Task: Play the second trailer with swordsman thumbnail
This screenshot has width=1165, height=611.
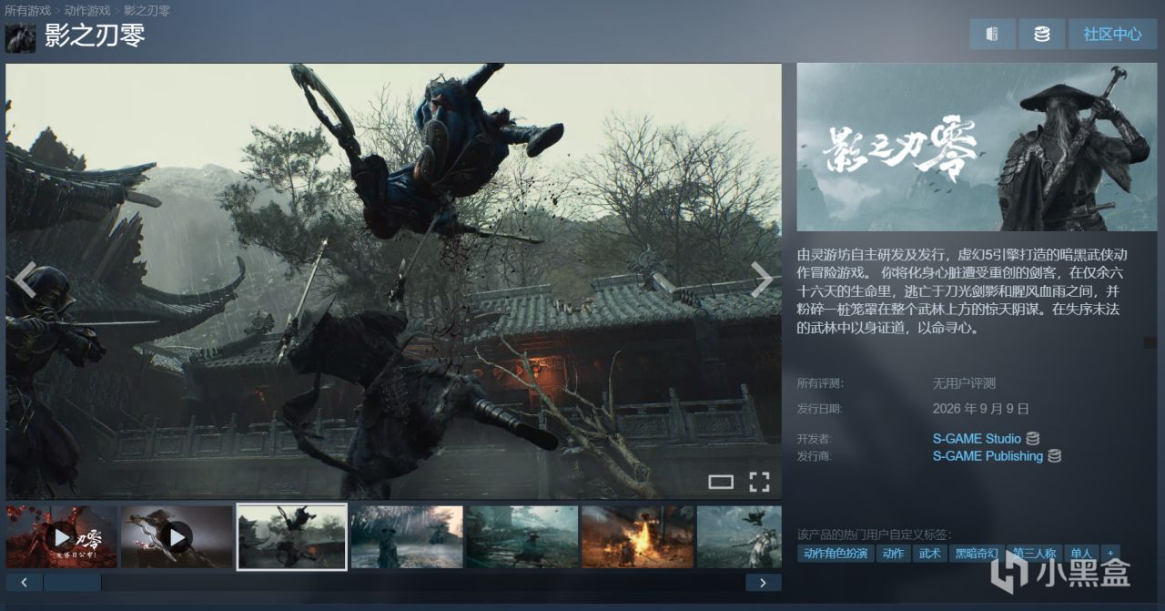Action: tap(177, 537)
